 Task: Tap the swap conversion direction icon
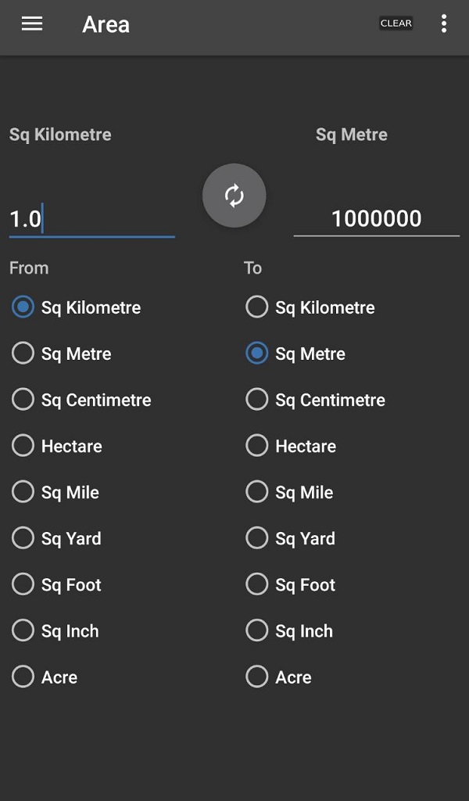234,196
